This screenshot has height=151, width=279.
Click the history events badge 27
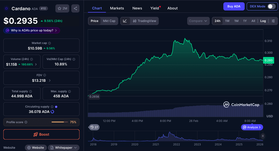[94, 127]
